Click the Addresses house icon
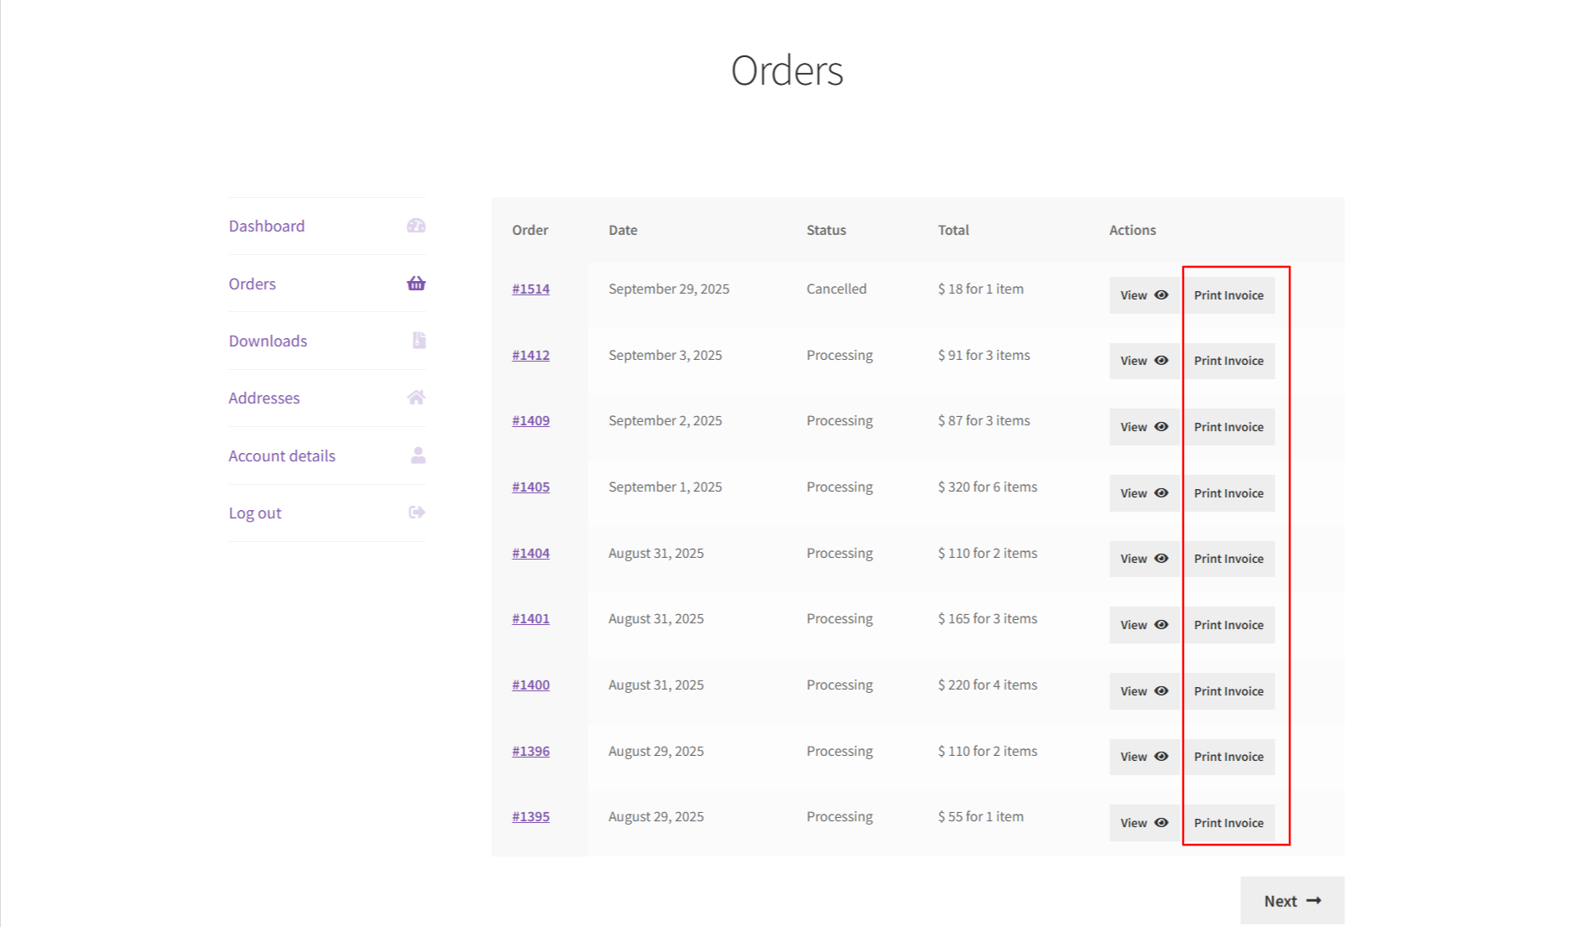1591x927 pixels. point(416,398)
